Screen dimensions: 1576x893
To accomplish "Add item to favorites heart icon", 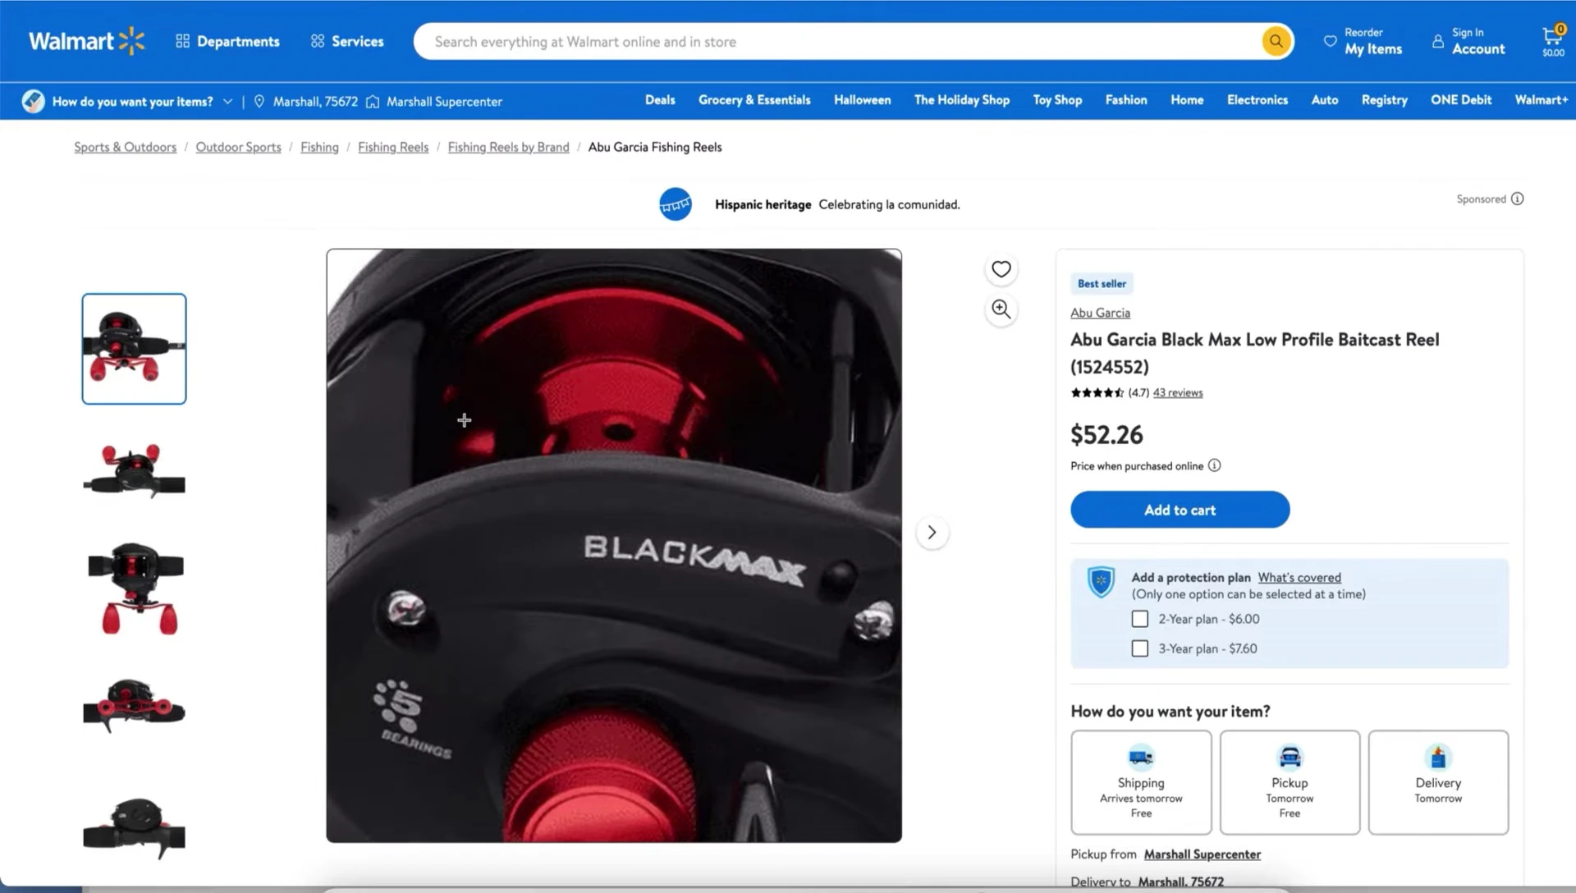I will click(1001, 269).
